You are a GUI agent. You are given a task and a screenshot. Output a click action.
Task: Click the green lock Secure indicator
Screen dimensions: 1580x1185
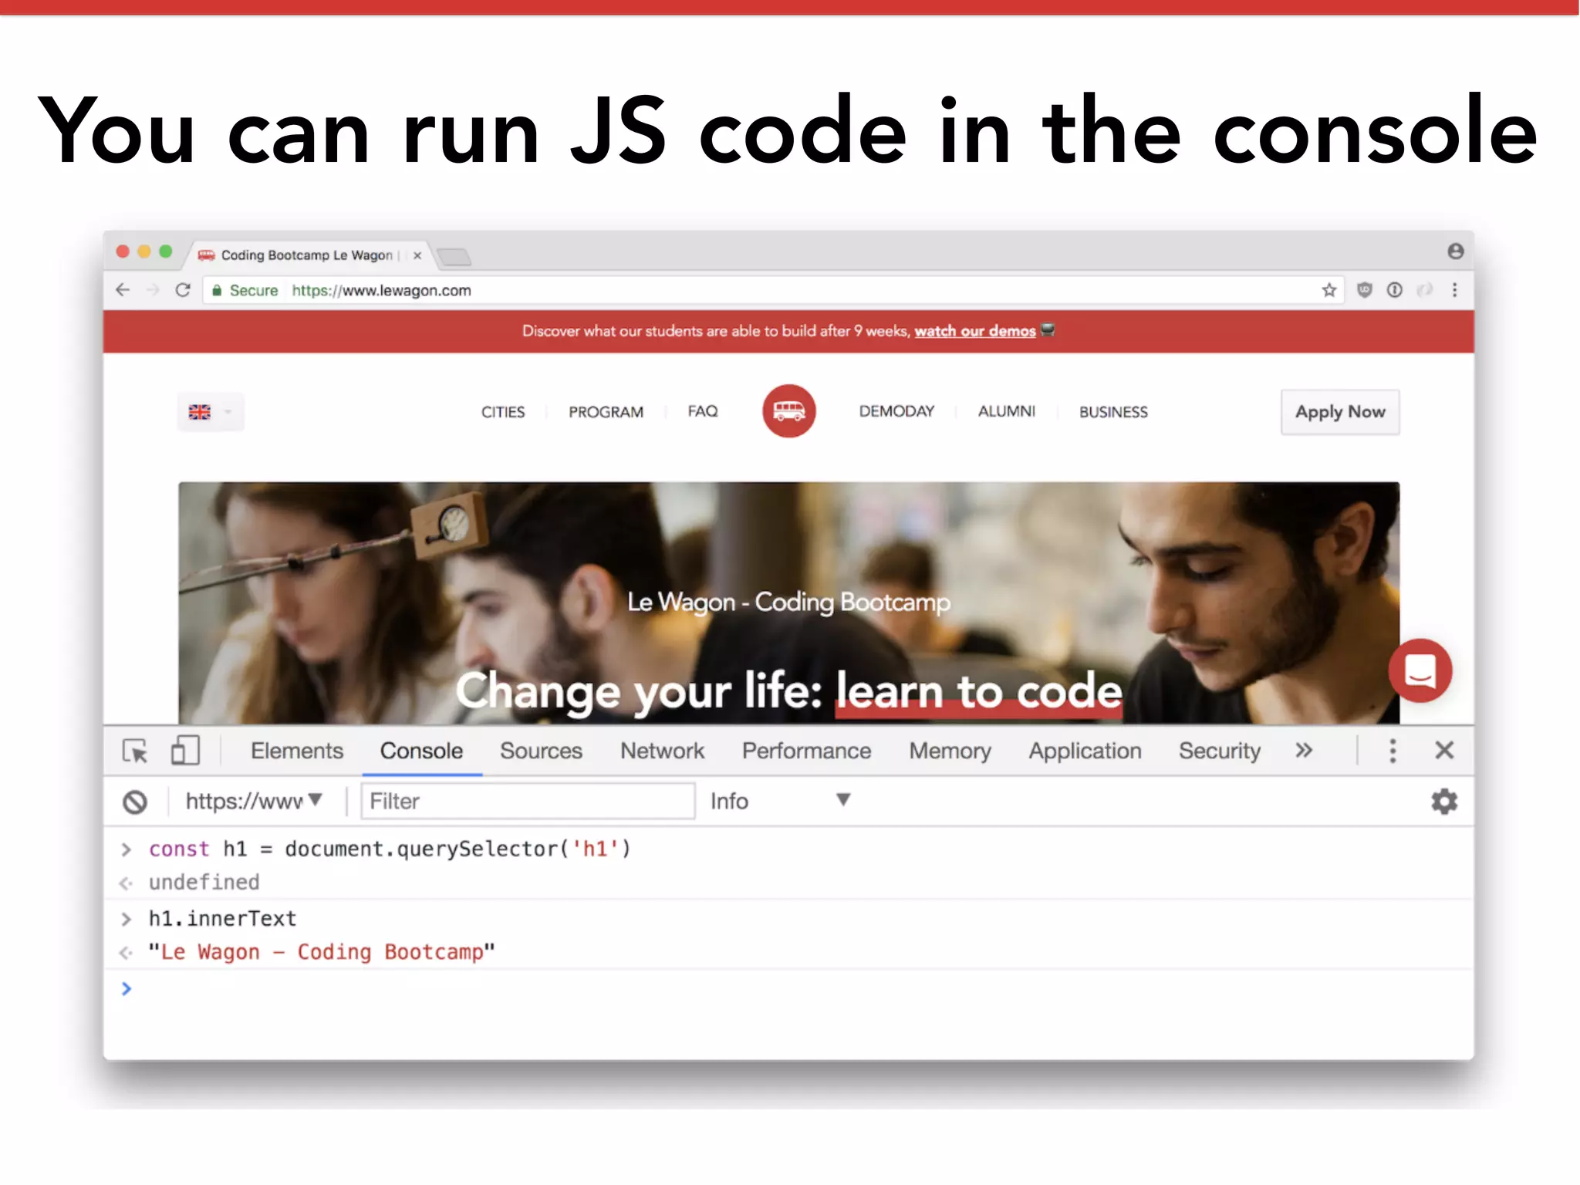click(x=245, y=290)
